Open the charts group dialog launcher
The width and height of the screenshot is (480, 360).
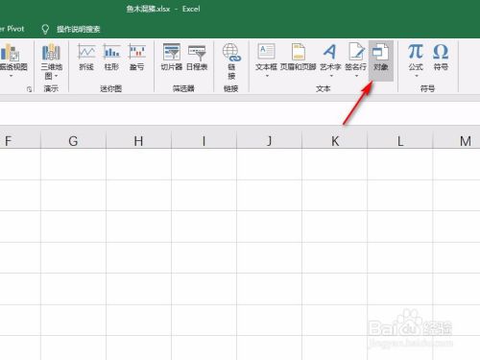coord(29,89)
